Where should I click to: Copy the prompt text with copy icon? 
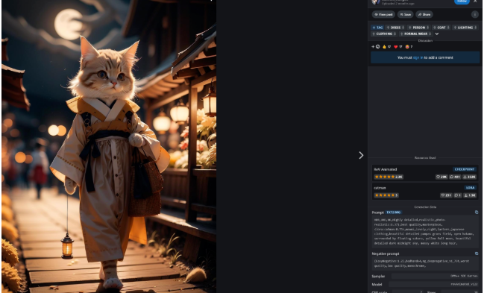[x=477, y=212]
